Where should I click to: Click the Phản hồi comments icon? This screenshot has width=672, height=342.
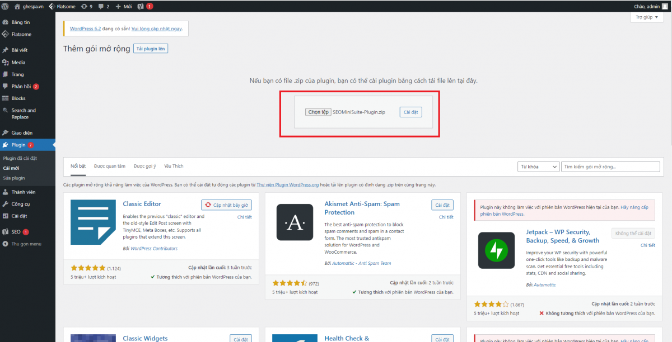click(x=6, y=87)
